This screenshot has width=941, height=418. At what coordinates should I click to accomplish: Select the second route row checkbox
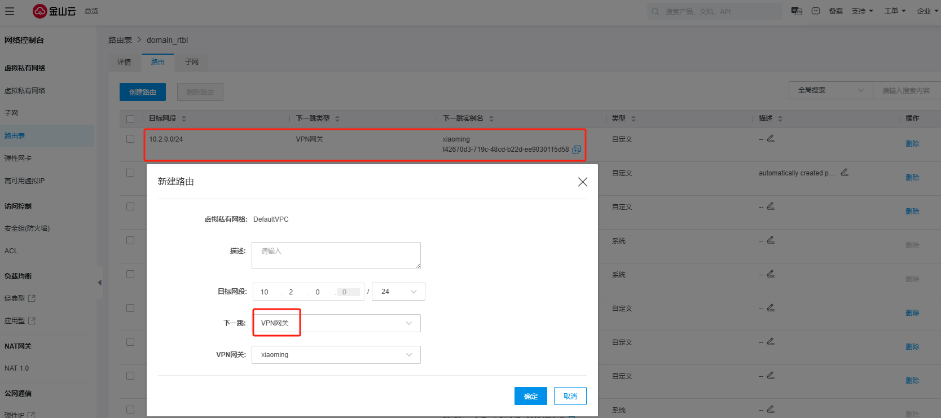click(x=130, y=173)
